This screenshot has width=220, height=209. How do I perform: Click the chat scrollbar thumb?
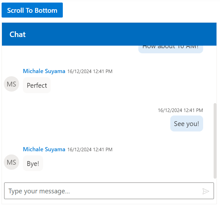click(215, 140)
